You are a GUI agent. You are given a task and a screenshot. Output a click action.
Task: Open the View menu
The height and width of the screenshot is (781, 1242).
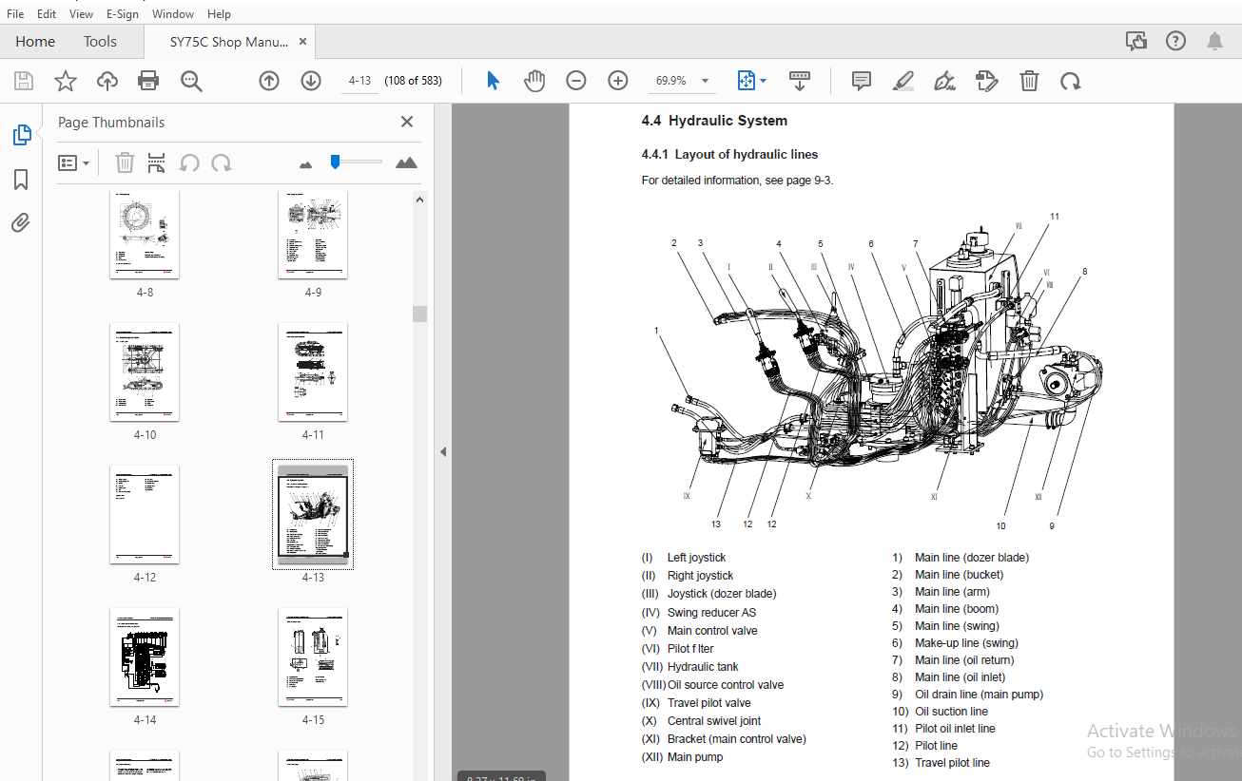tap(82, 14)
